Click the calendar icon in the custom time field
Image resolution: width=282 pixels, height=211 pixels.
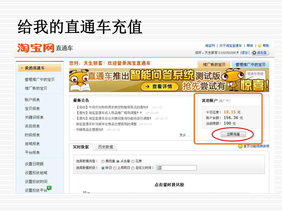click(x=159, y=168)
